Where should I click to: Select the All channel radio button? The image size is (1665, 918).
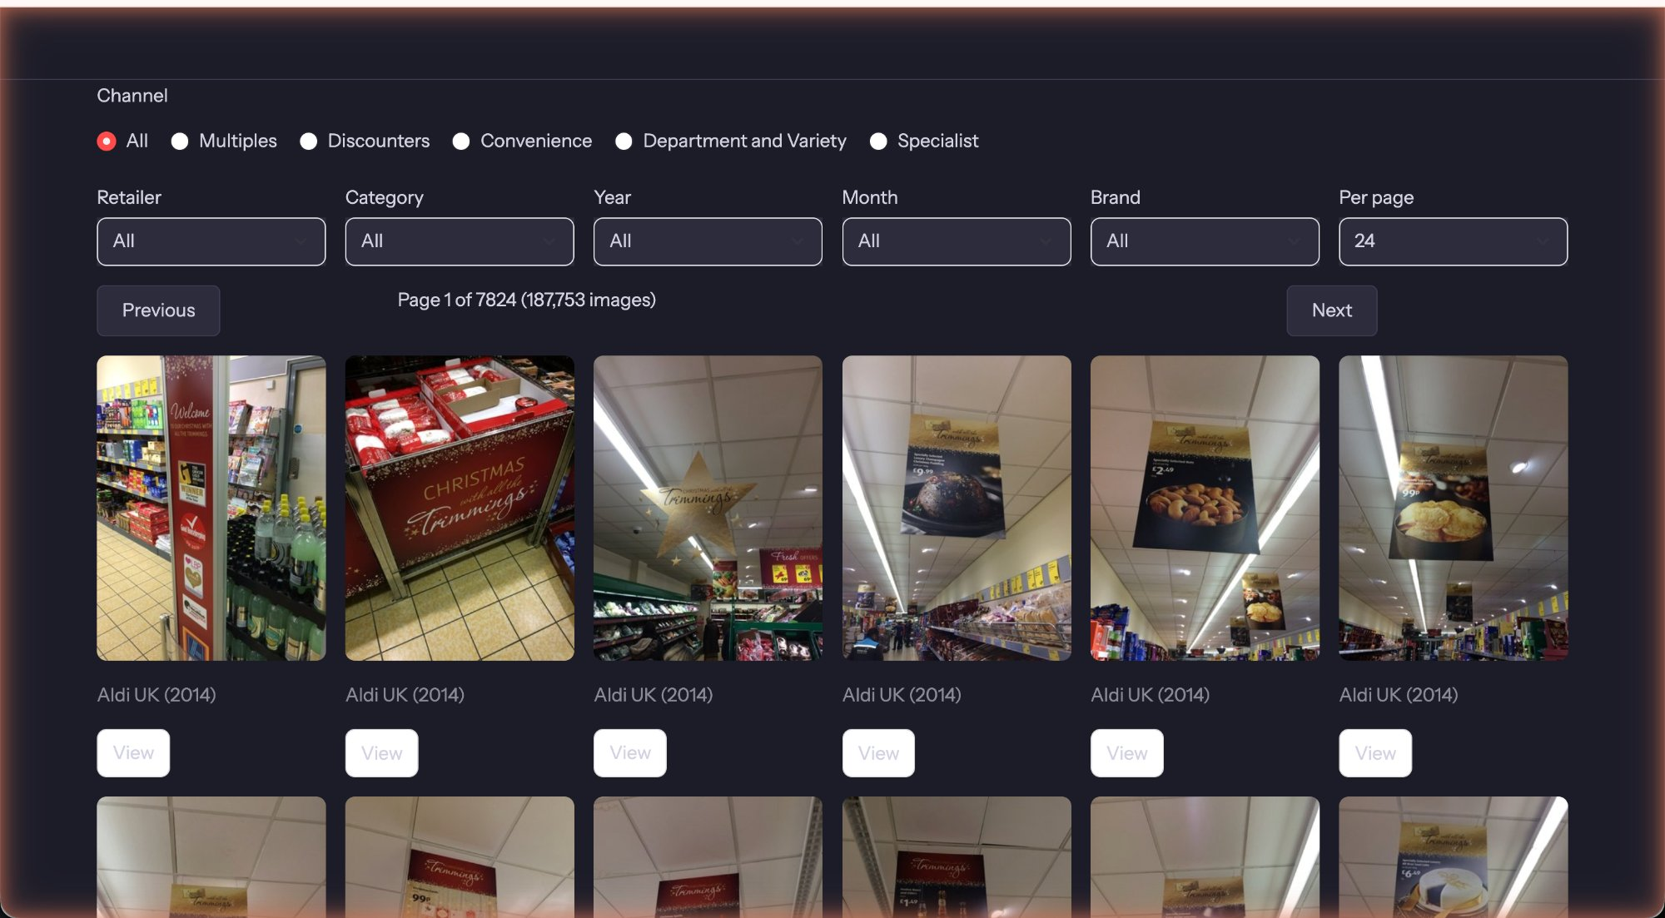(x=107, y=141)
